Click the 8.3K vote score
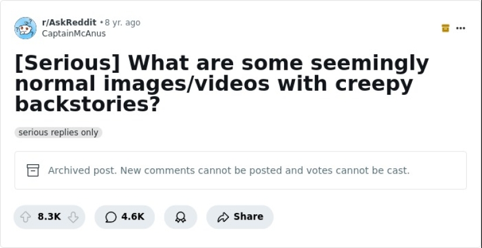Viewport: 482px width, 248px height. 49,217
